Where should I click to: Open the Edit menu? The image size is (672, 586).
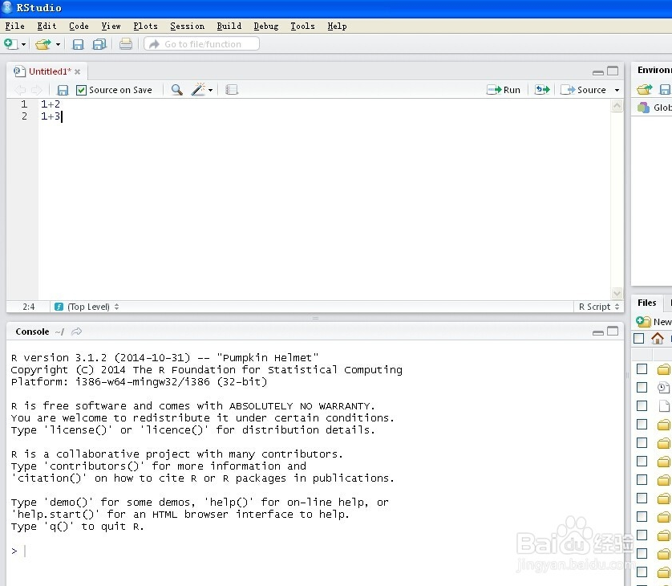tap(47, 26)
